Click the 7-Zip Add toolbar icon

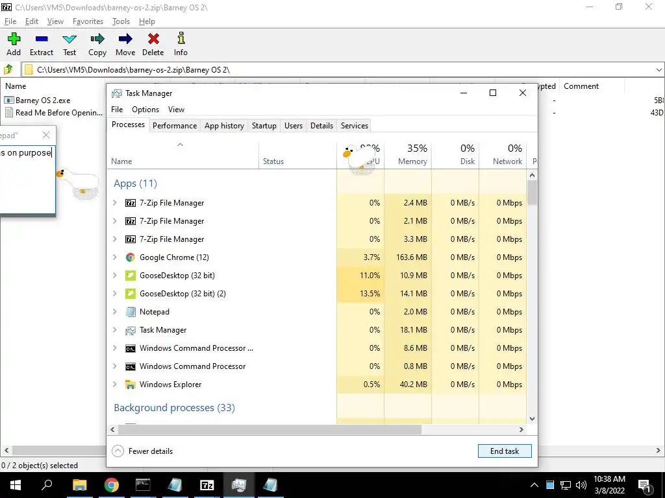point(14,39)
